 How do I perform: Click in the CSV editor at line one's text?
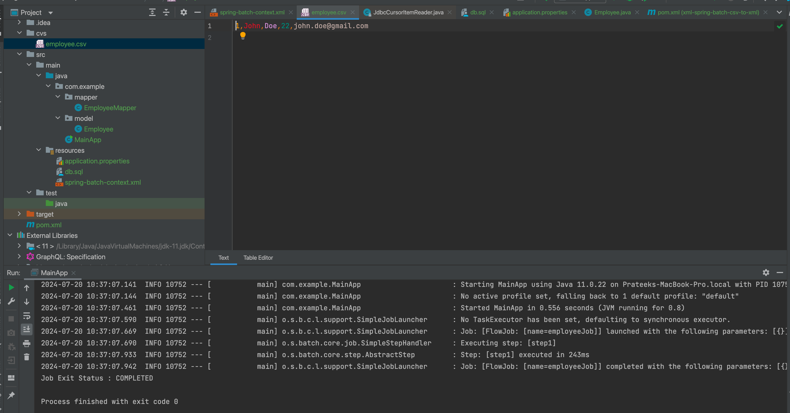[307, 26]
